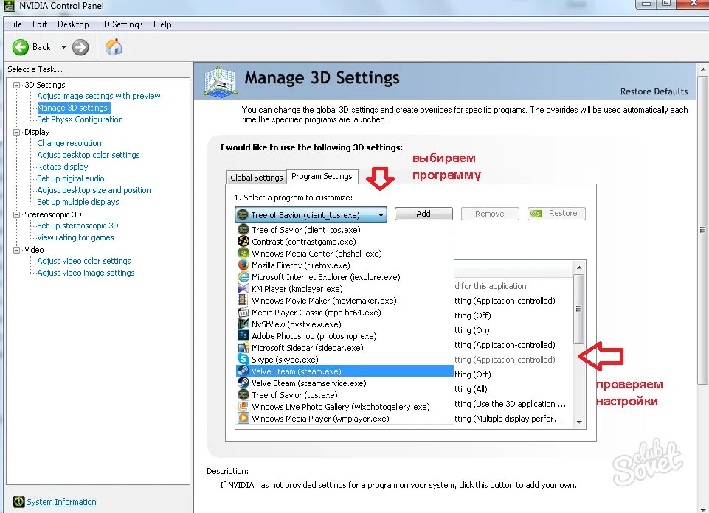Collapse the Video tree node

[x=17, y=250]
